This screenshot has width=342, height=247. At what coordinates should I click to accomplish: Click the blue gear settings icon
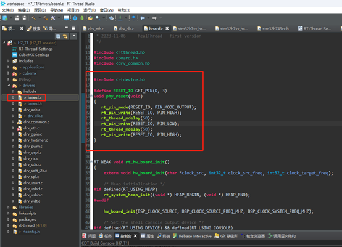click(x=75, y=18)
